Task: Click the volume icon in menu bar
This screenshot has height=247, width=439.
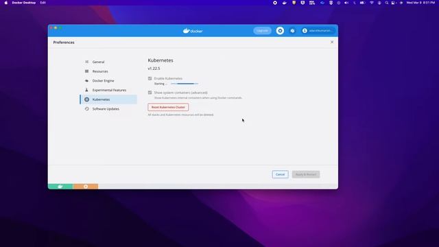Action: pos(346,3)
